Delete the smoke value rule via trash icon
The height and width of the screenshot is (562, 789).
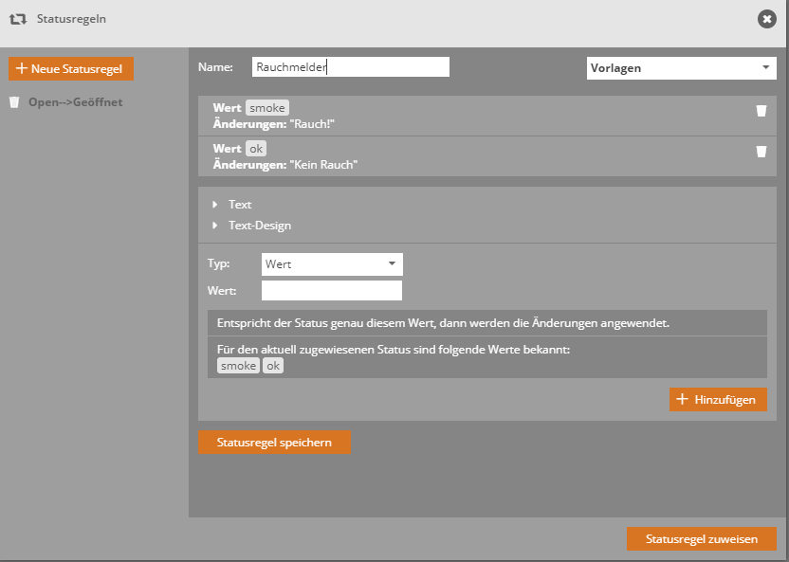761,111
